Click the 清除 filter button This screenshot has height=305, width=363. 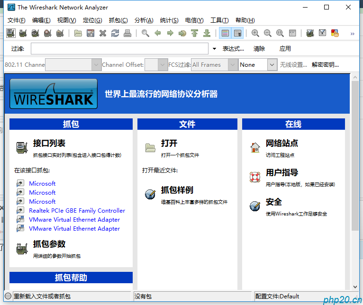tap(259, 49)
